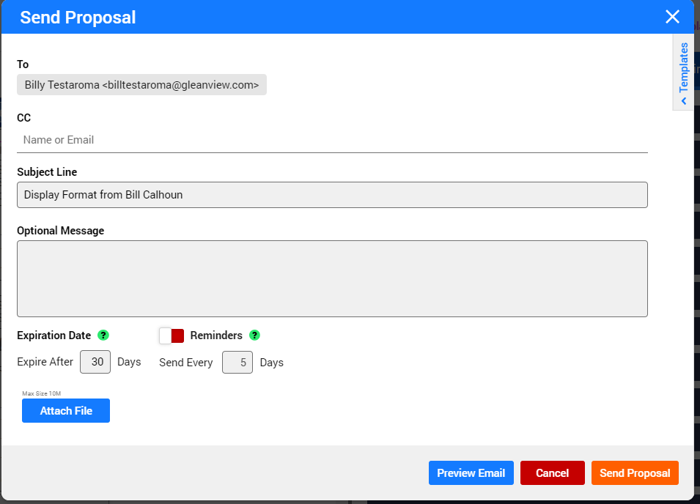The height and width of the screenshot is (504, 700).
Task: Select recipient Billy Testaroma in the To field
Action: coord(141,84)
